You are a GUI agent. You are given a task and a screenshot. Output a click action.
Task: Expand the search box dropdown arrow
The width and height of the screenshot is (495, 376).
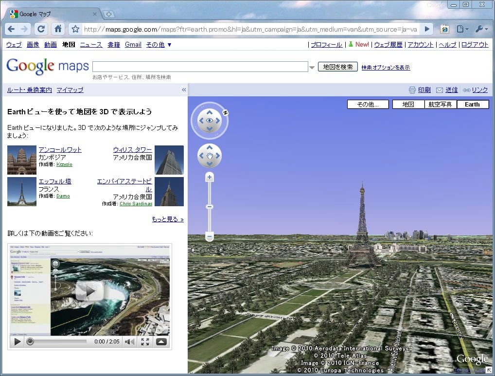click(x=312, y=67)
